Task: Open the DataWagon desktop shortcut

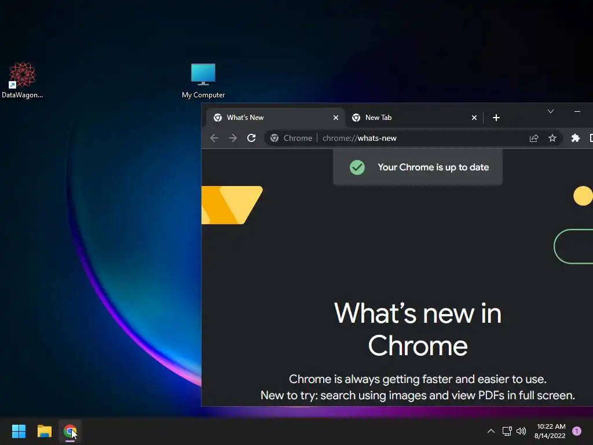Action: (23, 80)
